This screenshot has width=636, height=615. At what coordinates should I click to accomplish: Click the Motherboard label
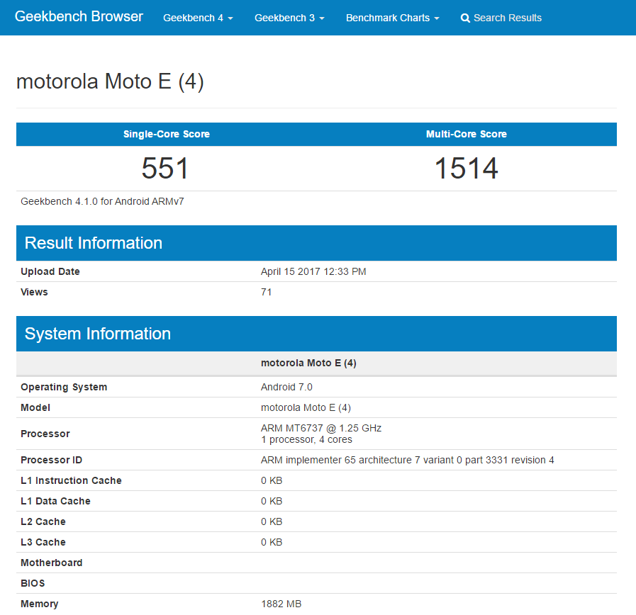click(x=52, y=563)
